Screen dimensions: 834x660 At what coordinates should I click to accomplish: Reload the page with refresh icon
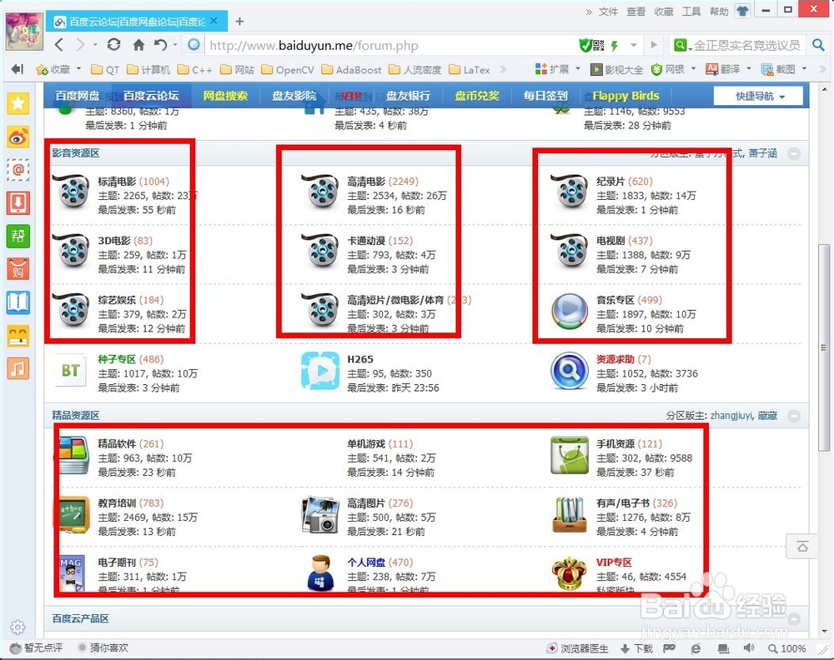(x=113, y=45)
